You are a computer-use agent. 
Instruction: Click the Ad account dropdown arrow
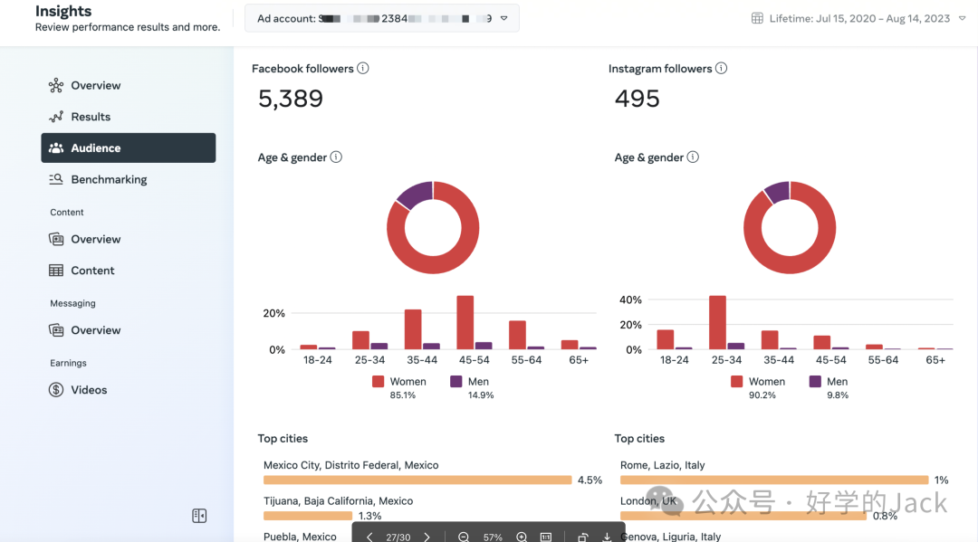(x=504, y=19)
